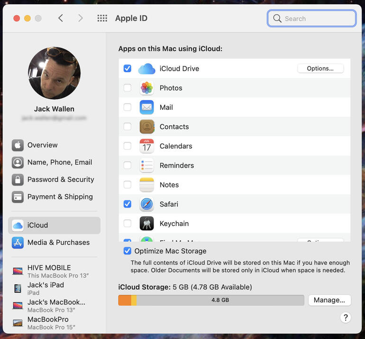
Task: Go forward with the right chevron arrow
Action: coord(80,18)
